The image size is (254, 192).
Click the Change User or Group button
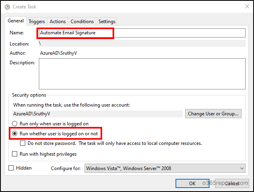[213, 114]
